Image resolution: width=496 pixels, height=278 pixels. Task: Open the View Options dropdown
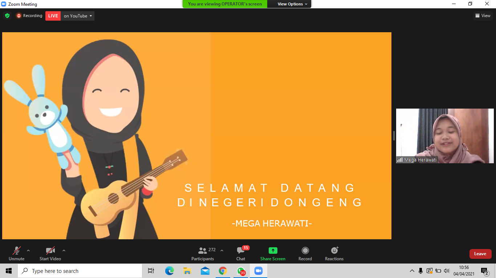click(292, 4)
